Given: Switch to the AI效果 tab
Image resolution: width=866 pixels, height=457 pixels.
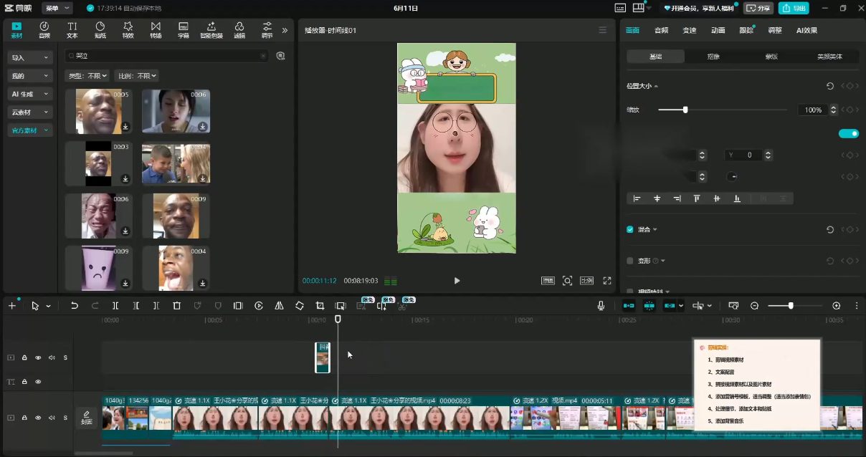Looking at the screenshot, I should 806,30.
